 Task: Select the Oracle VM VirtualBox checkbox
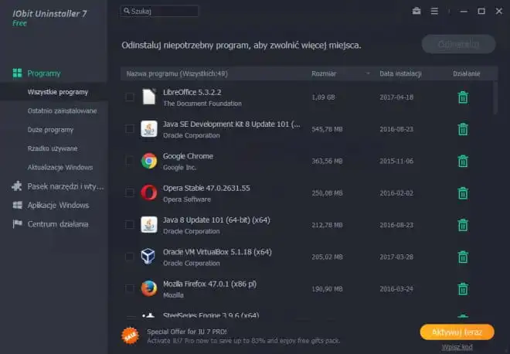pyautogui.click(x=130, y=257)
